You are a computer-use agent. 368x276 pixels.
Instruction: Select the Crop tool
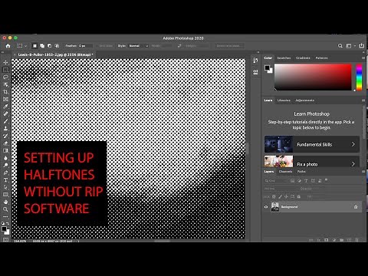[5, 92]
